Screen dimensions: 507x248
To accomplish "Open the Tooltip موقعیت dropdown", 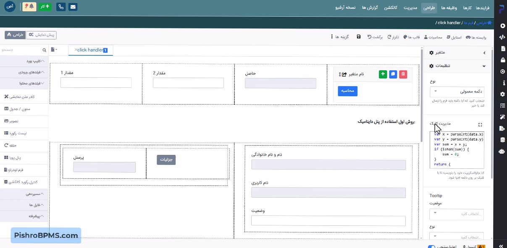I will [x=457, y=214].
